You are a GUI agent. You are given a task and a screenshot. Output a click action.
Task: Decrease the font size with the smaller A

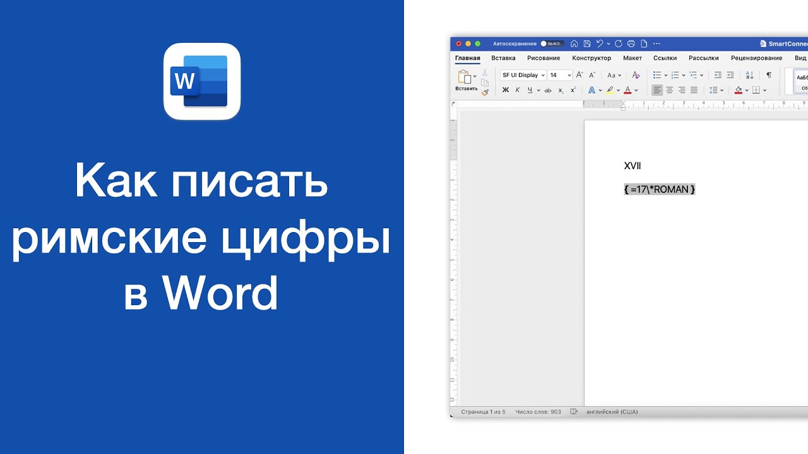click(592, 74)
